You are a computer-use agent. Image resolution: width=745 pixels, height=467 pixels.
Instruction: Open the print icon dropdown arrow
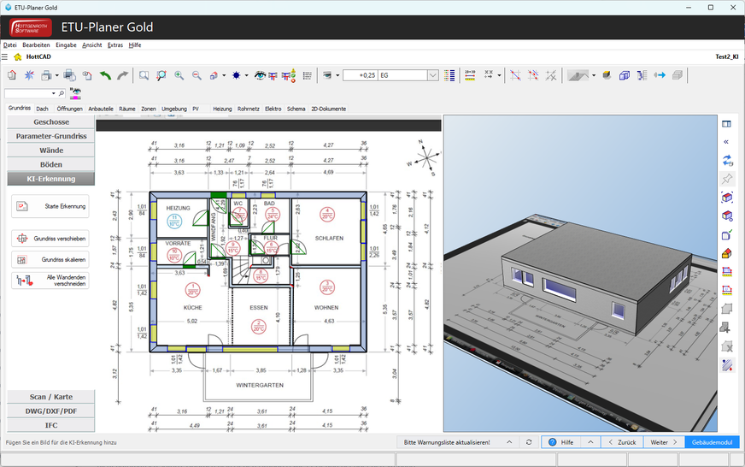(x=56, y=75)
